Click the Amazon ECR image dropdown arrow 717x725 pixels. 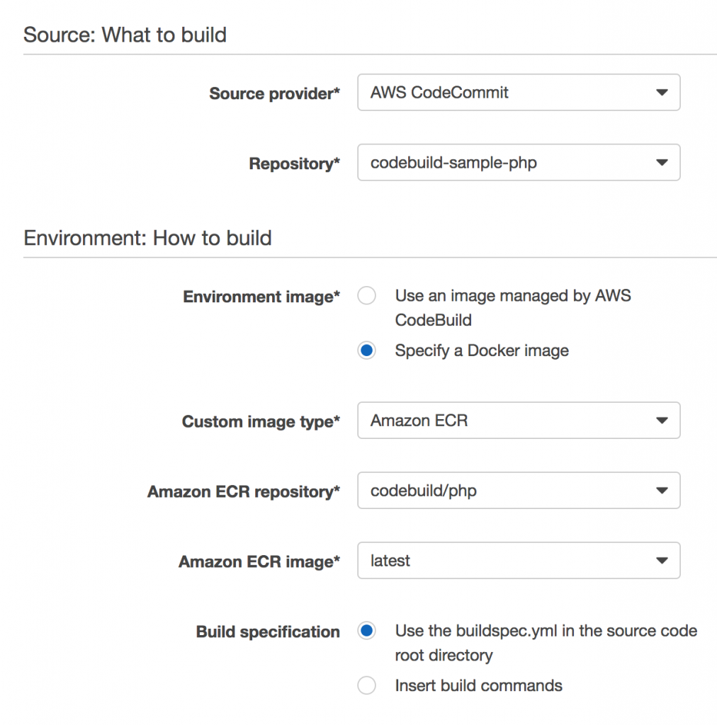(x=662, y=560)
